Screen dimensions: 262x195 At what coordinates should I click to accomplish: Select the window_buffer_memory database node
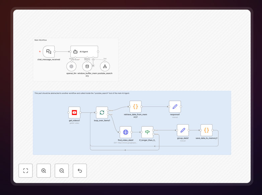pyautogui.click(x=87, y=66)
